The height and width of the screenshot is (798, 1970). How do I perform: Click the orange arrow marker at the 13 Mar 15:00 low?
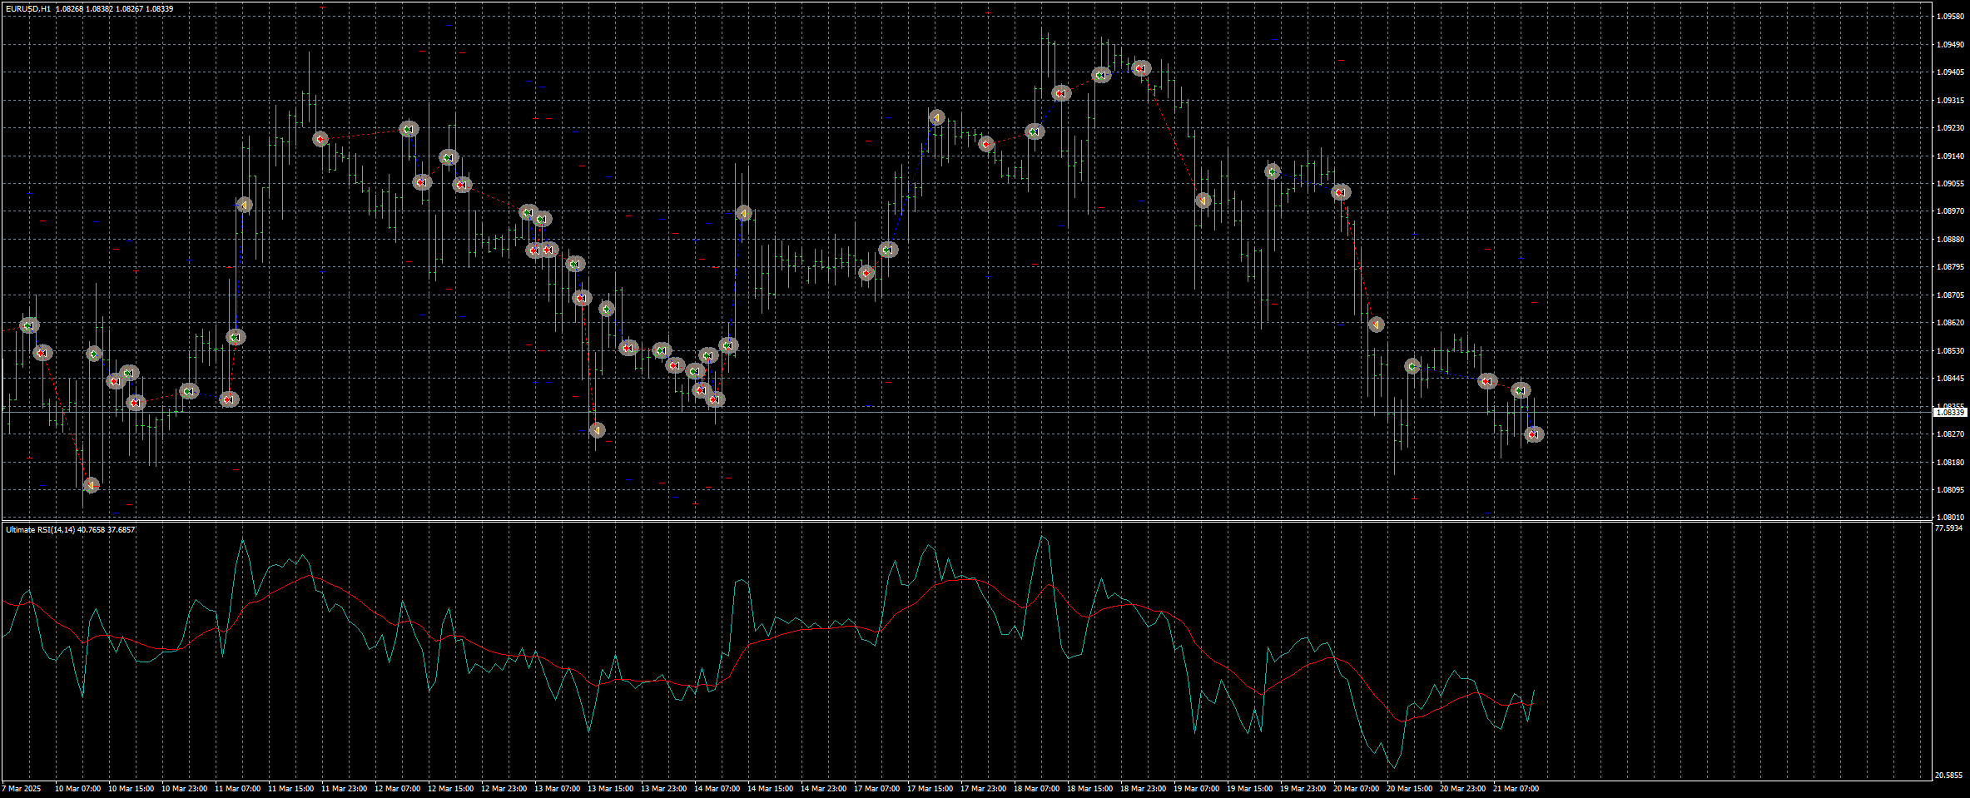[x=597, y=430]
